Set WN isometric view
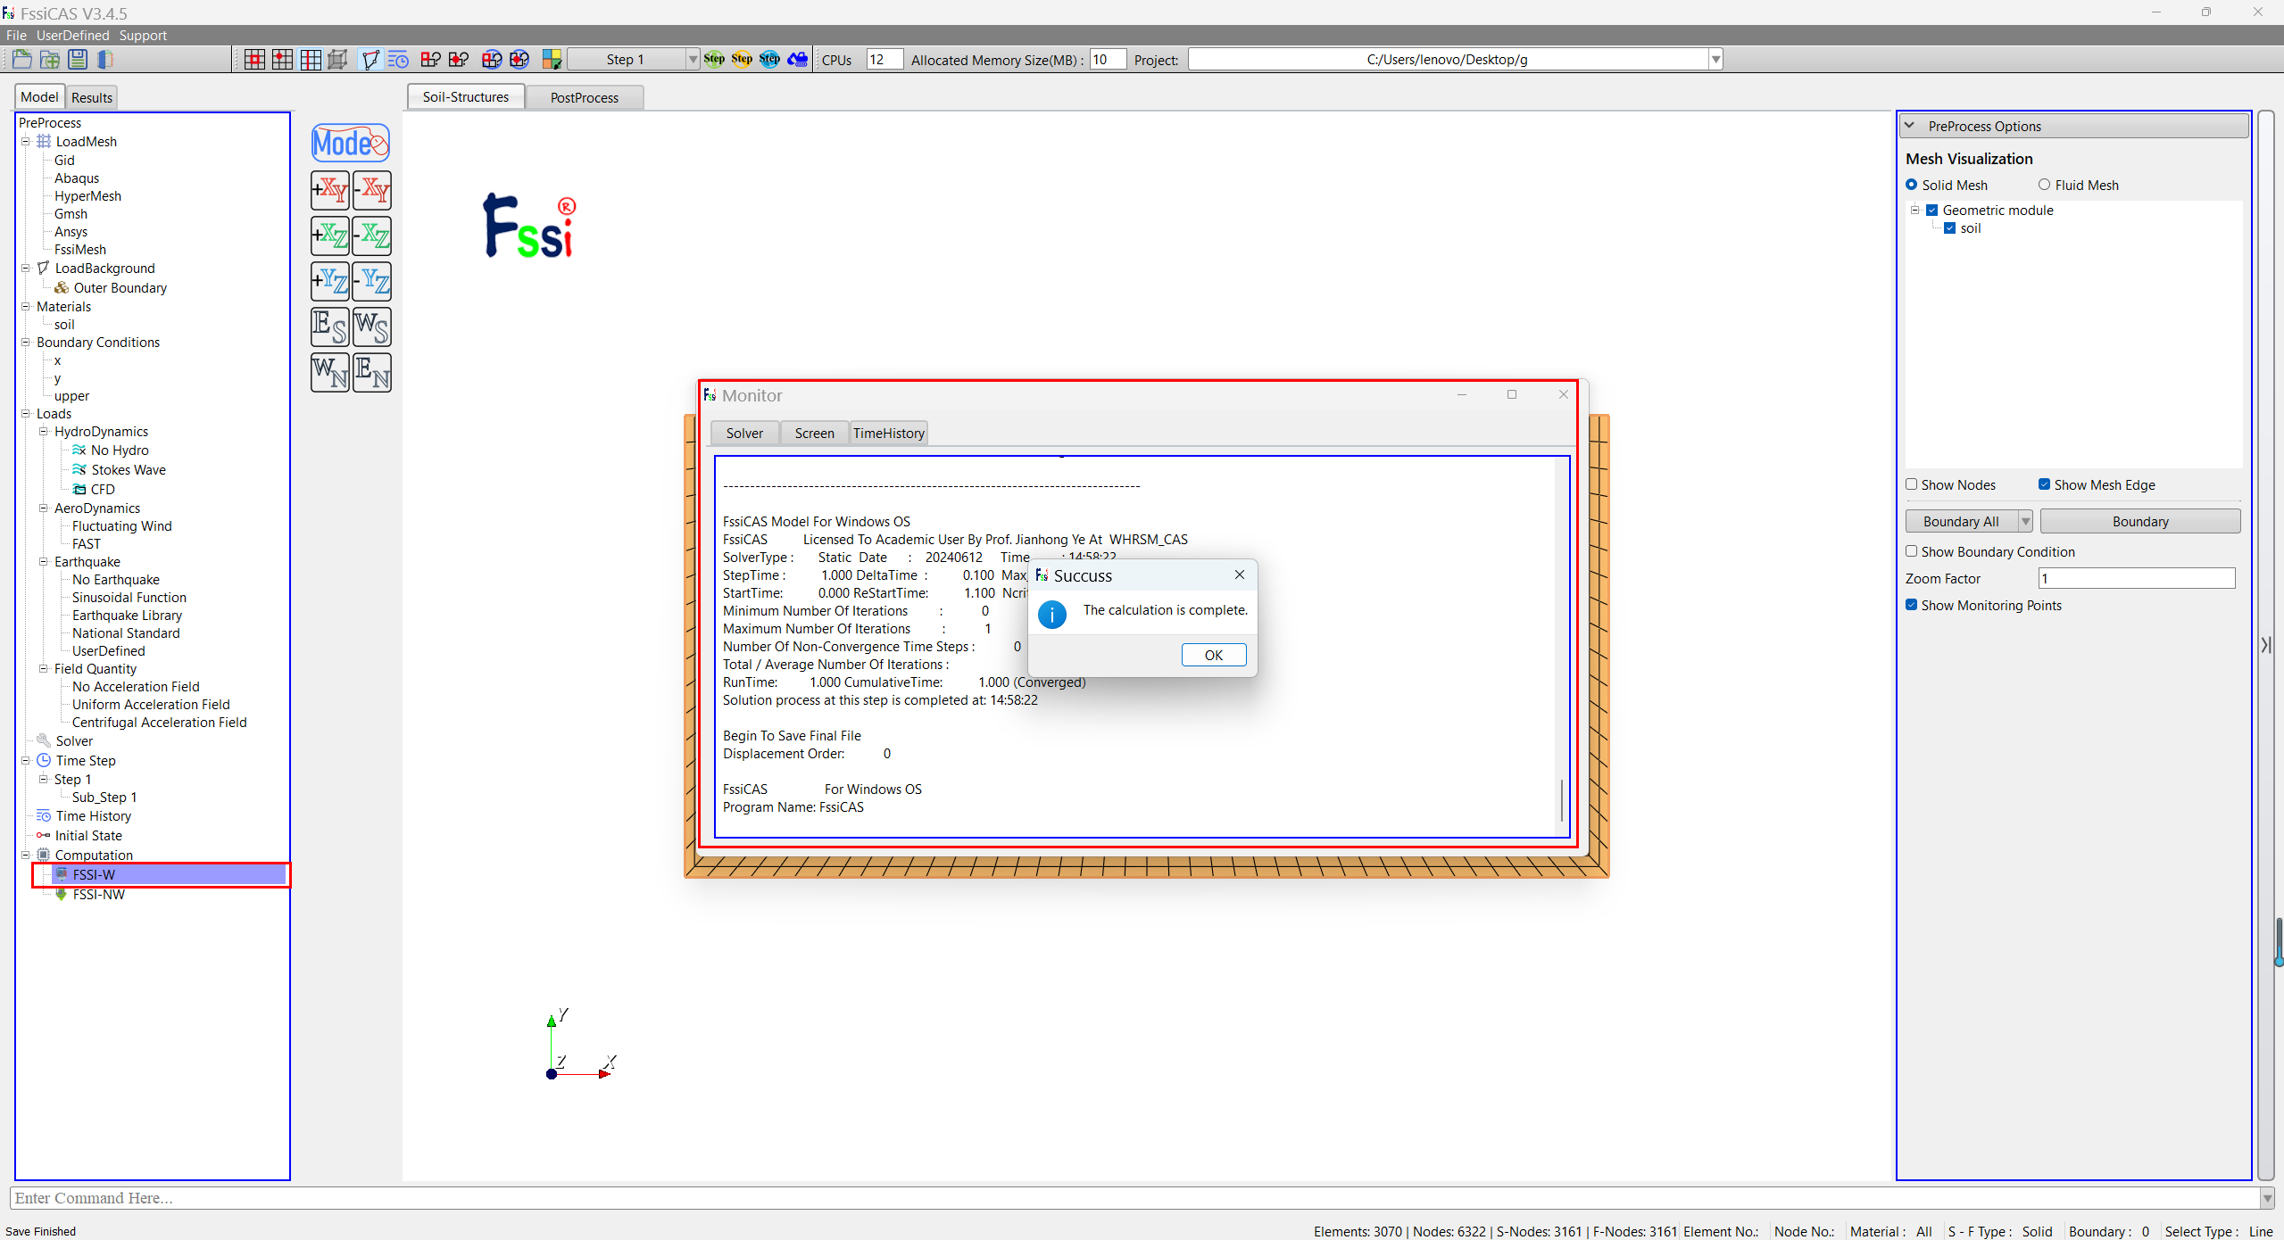Image resolution: width=2284 pixels, height=1240 pixels. [x=330, y=372]
